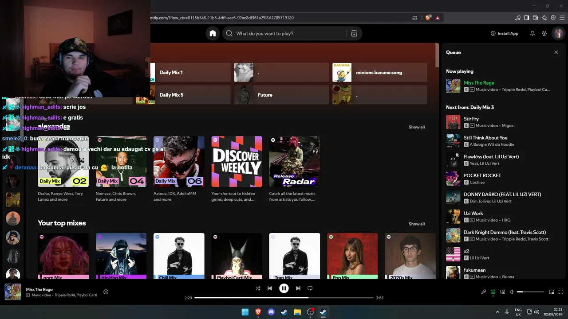Viewport: 568px width, 319px height.
Task: Show hidden system tray icons
Action: pos(497,312)
